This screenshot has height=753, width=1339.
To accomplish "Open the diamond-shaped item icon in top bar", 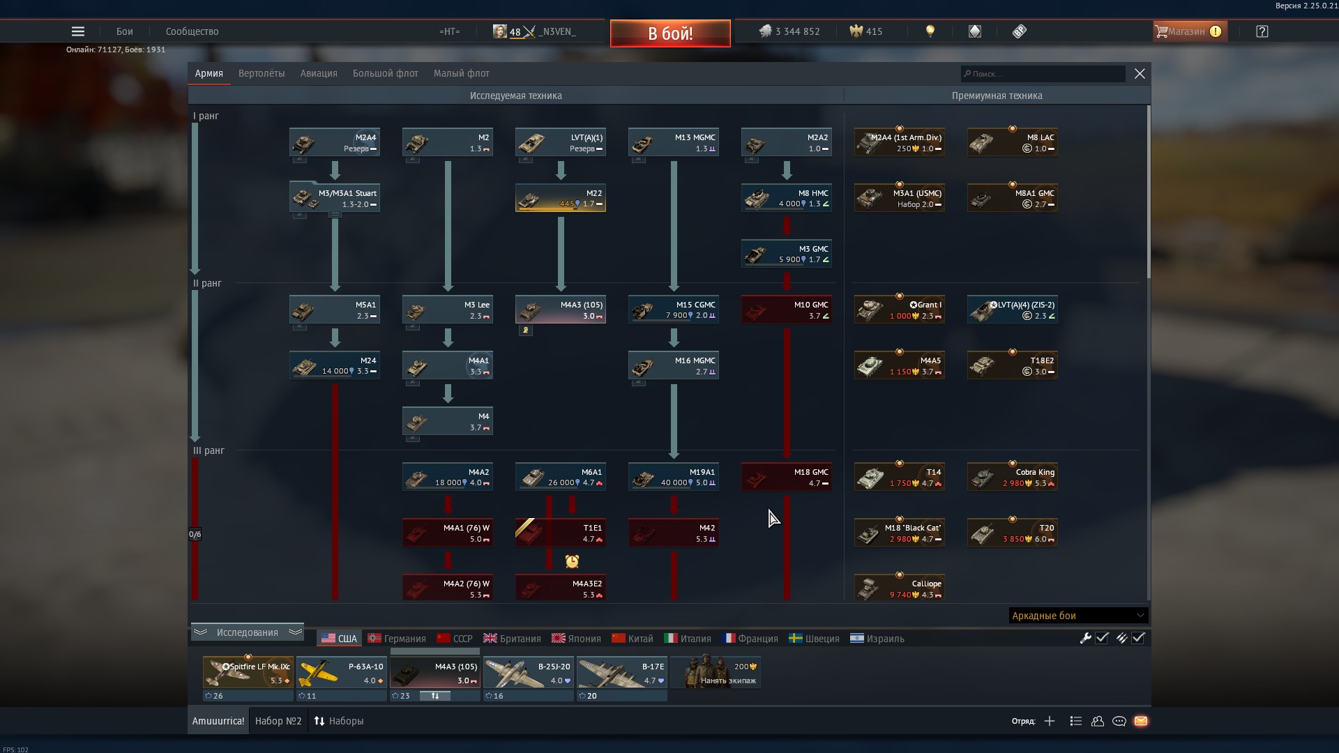I will tap(975, 31).
